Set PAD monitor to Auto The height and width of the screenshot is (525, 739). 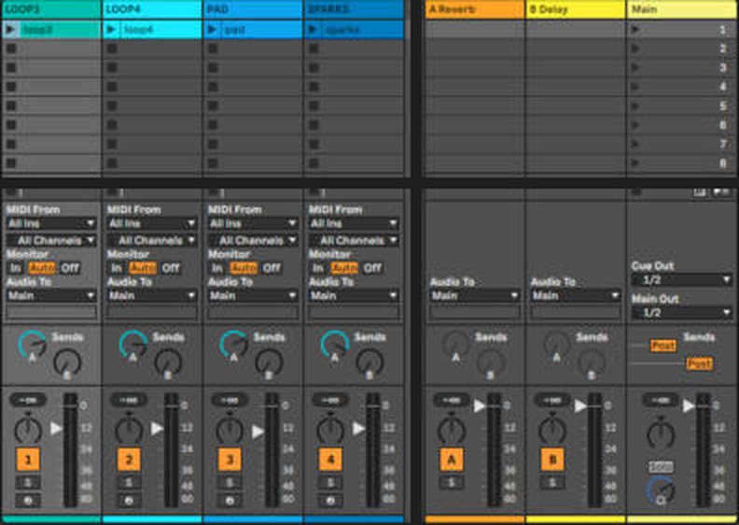pos(244,268)
